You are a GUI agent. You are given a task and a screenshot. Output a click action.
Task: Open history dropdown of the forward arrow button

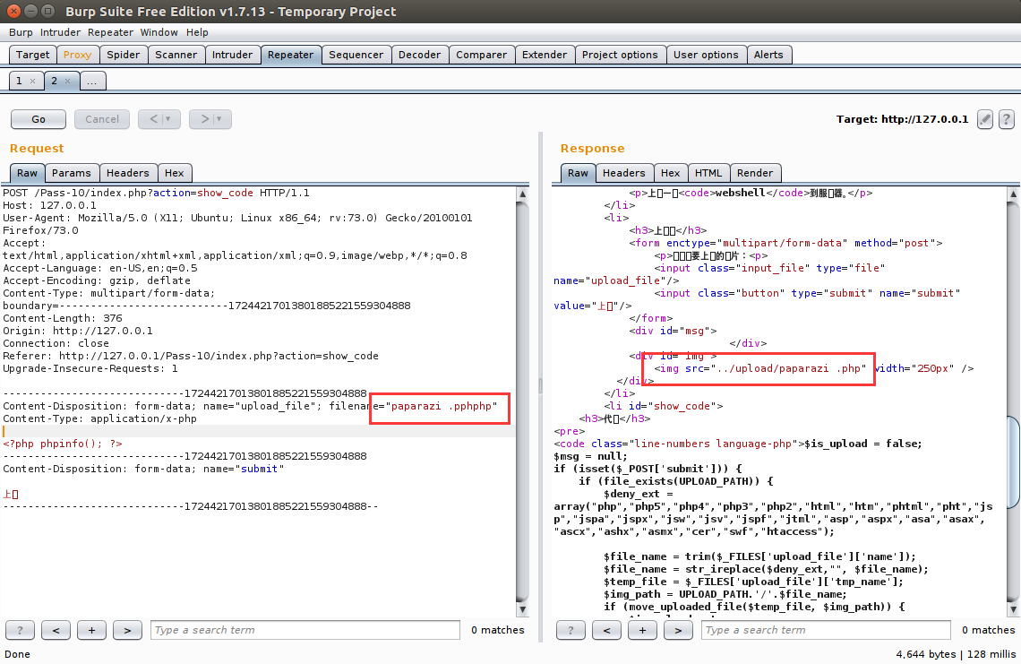(x=219, y=119)
